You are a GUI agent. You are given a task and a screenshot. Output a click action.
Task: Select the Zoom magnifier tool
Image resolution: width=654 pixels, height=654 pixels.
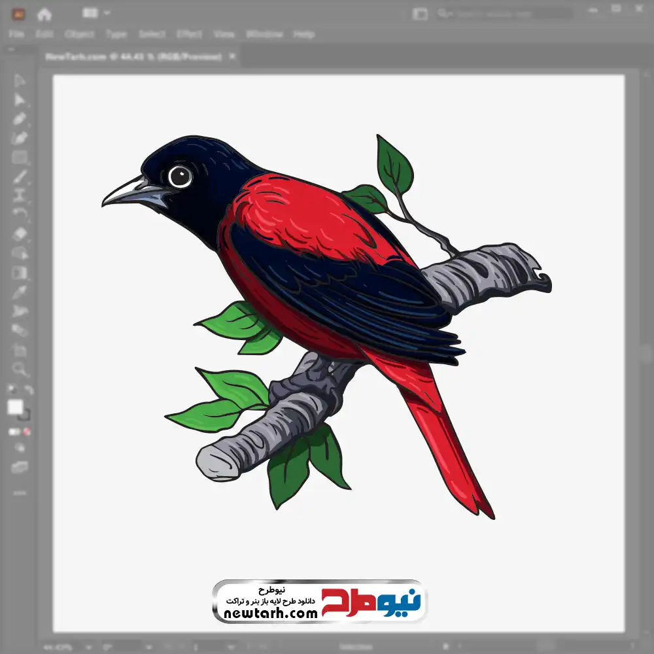[20, 370]
